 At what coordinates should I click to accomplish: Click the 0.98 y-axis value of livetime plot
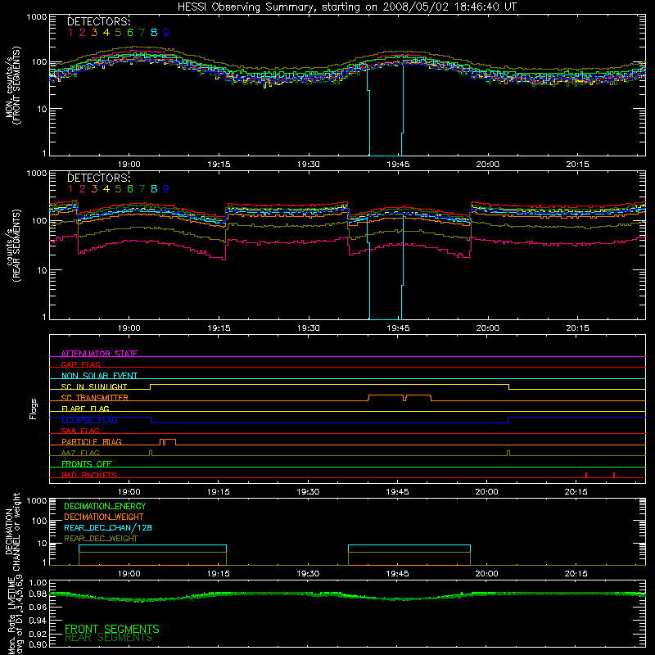[x=38, y=594]
